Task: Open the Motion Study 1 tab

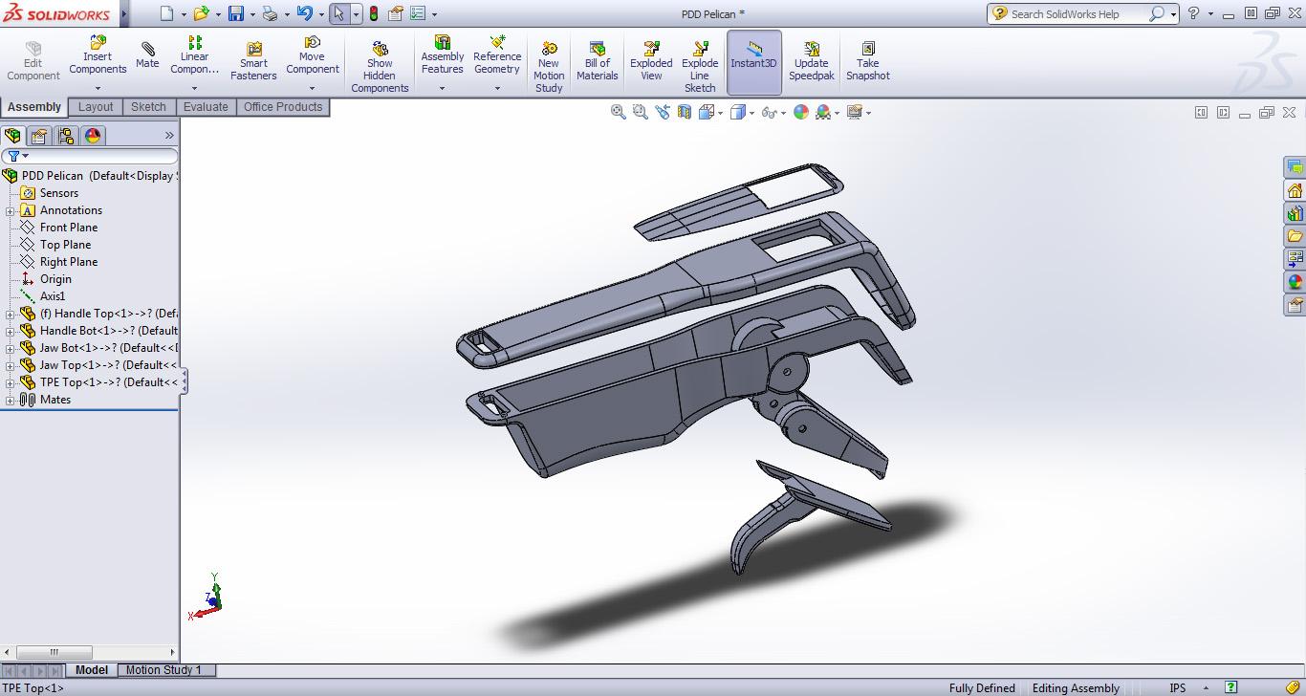Action: [x=163, y=670]
